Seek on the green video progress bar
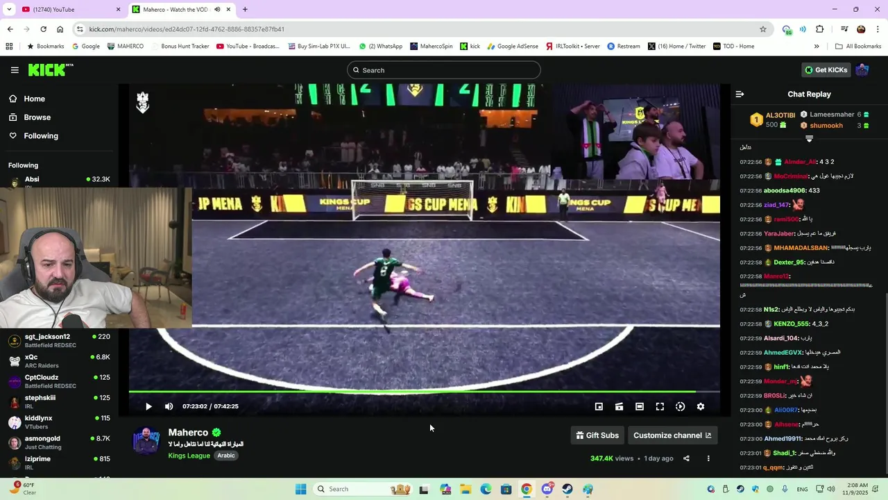The image size is (888, 500). coord(424,392)
